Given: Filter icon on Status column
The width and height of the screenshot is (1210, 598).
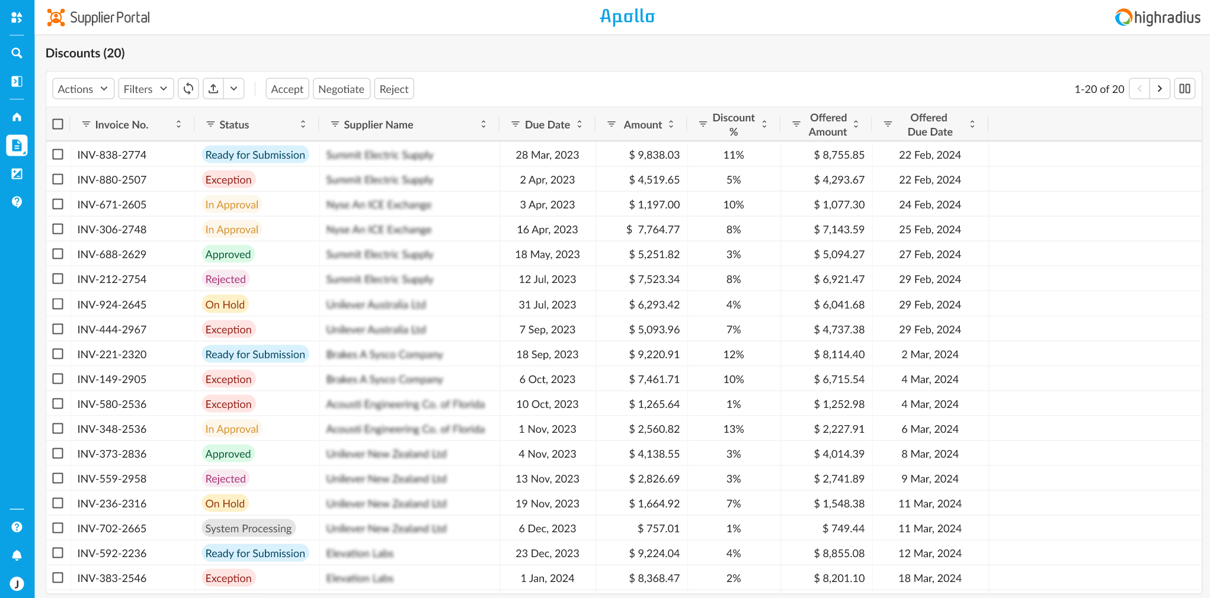Looking at the screenshot, I should point(210,124).
